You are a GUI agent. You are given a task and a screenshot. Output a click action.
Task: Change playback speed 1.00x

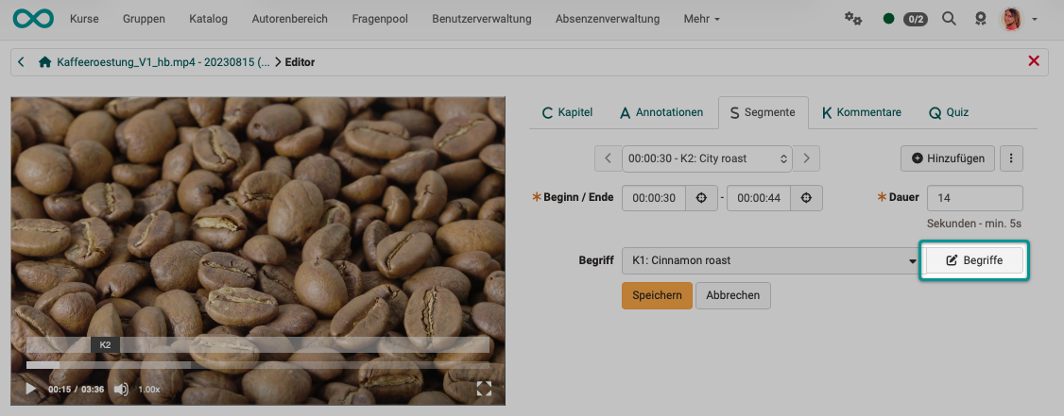149,390
